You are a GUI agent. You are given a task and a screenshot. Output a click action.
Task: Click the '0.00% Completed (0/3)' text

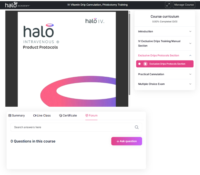(x=165, y=22)
